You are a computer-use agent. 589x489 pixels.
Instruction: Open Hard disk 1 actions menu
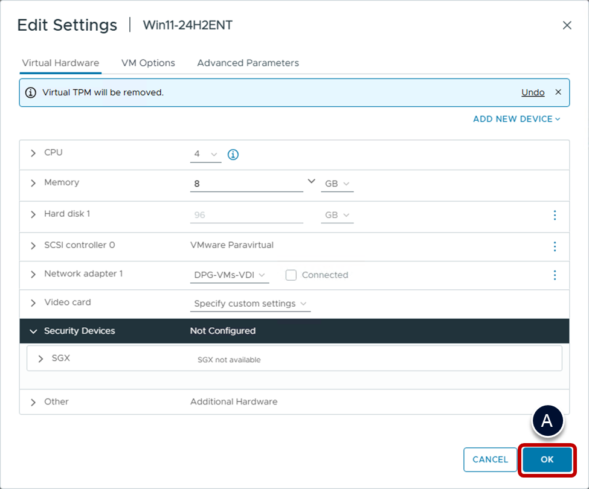(555, 216)
